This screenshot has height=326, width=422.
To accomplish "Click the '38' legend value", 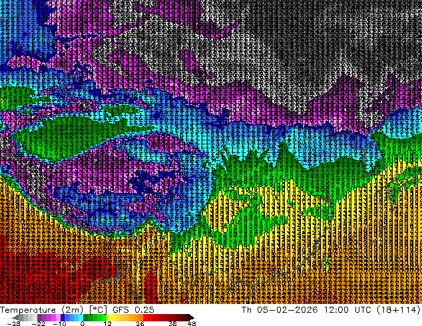I will [x=173, y=323].
